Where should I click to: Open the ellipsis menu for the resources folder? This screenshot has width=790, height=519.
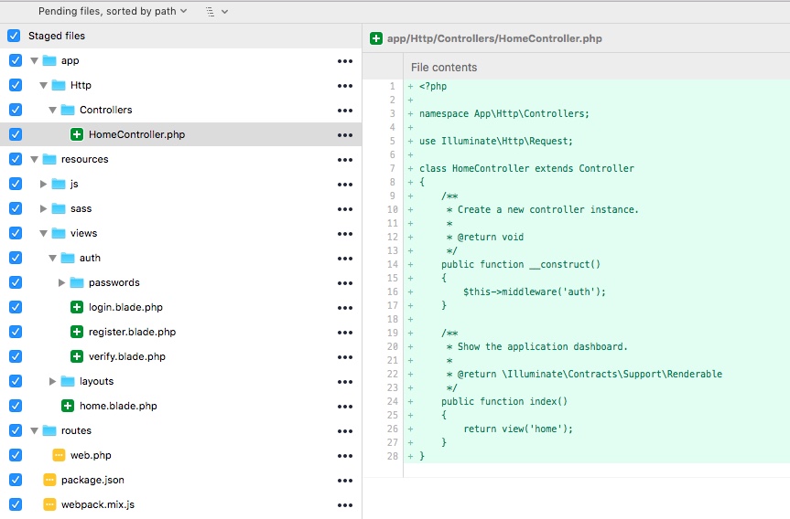click(x=344, y=160)
